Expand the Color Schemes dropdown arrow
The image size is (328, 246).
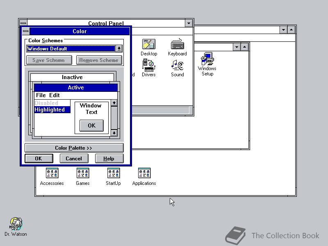[119, 49]
